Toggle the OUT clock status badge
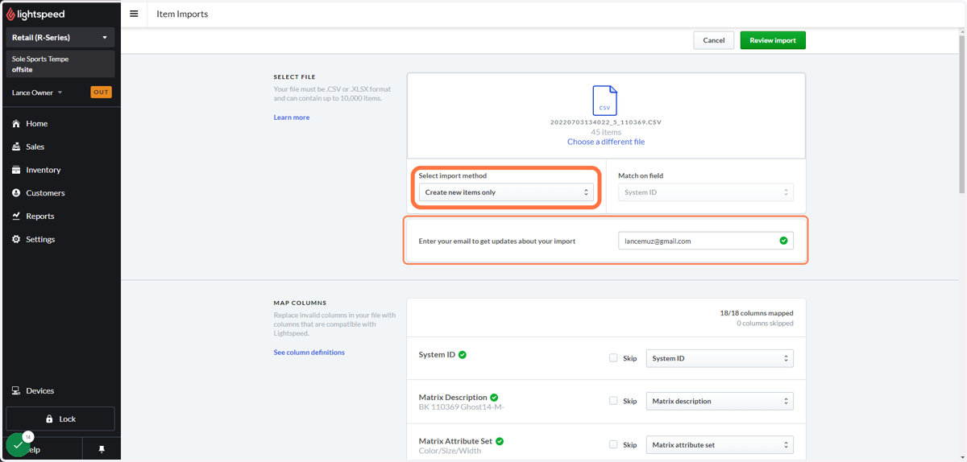 [101, 93]
